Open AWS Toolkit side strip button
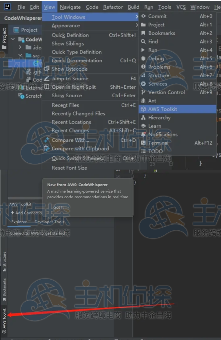 point(4,321)
